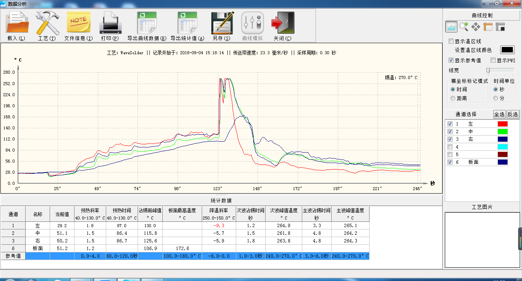Click the 关闭(C) exit door icon
This screenshot has height=281, width=522.
[x=283, y=23]
